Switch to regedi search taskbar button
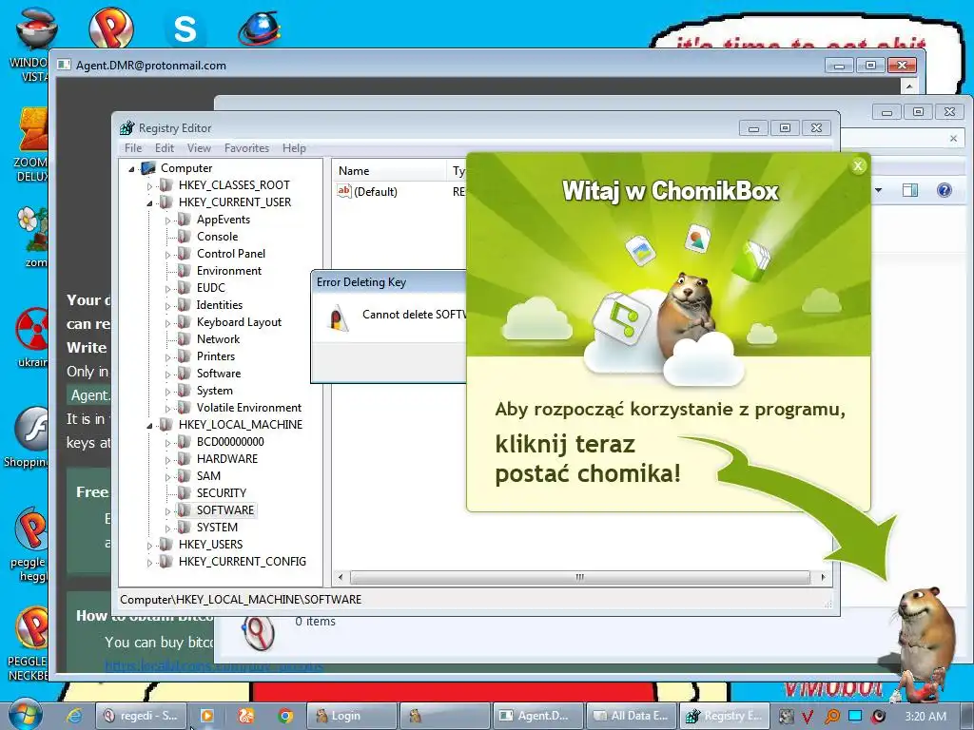Screen dimensions: 974x730 tap(141, 716)
